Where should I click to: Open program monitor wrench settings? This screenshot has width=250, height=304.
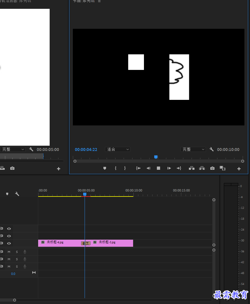(212, 150)
